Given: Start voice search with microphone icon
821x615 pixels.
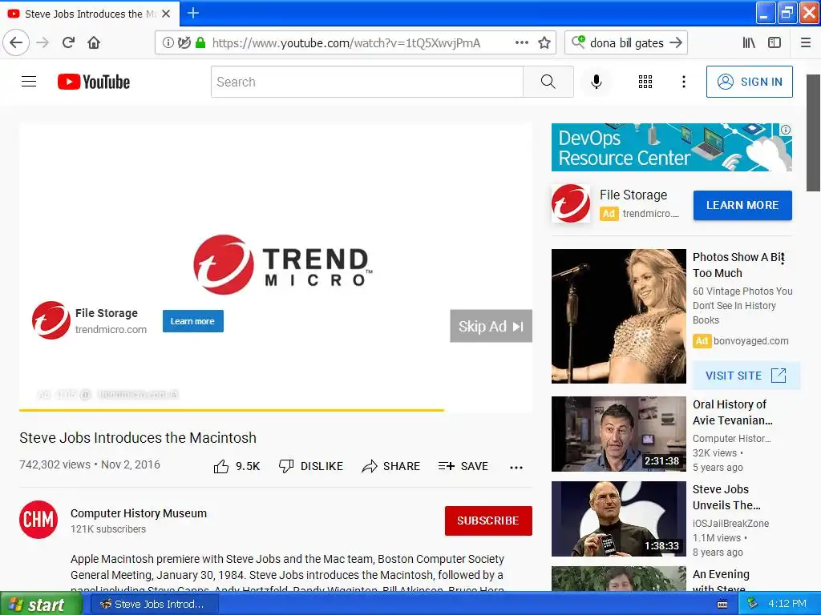Looking at the screenshot, I should coord(596,82).
